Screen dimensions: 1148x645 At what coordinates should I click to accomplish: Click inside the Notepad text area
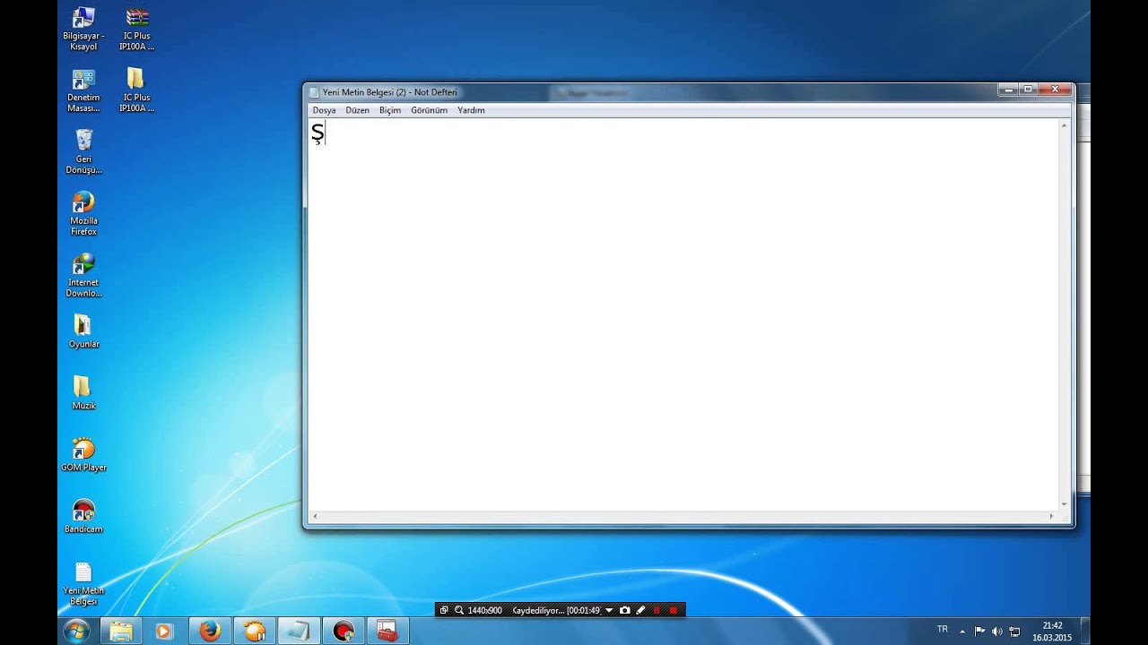(x=683, y=314)
